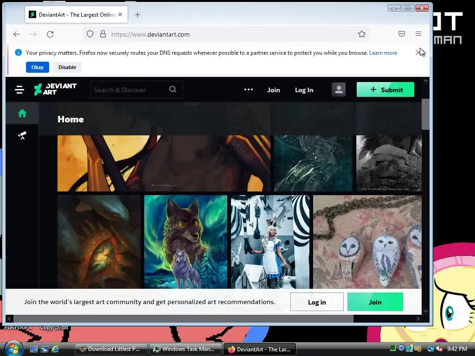Click the scroll-up arrow of the page

[x=425, y=81]
